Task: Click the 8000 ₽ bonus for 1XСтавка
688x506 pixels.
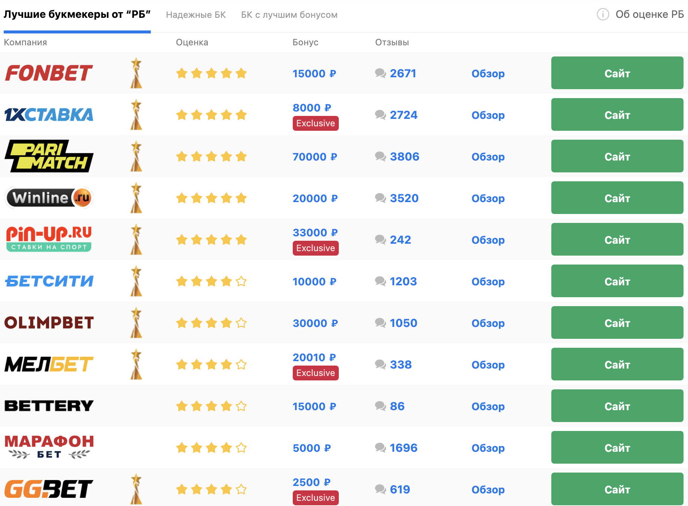Action: tap(312, 108)
